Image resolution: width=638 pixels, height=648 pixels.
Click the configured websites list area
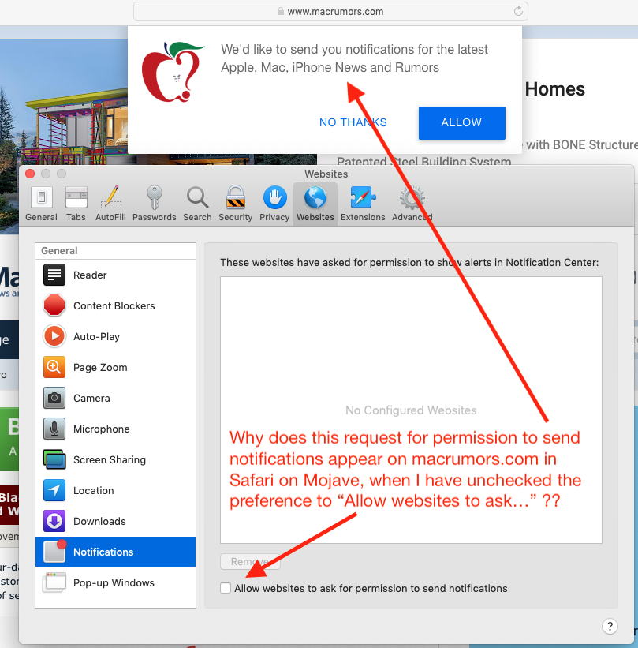pos(411,410)
